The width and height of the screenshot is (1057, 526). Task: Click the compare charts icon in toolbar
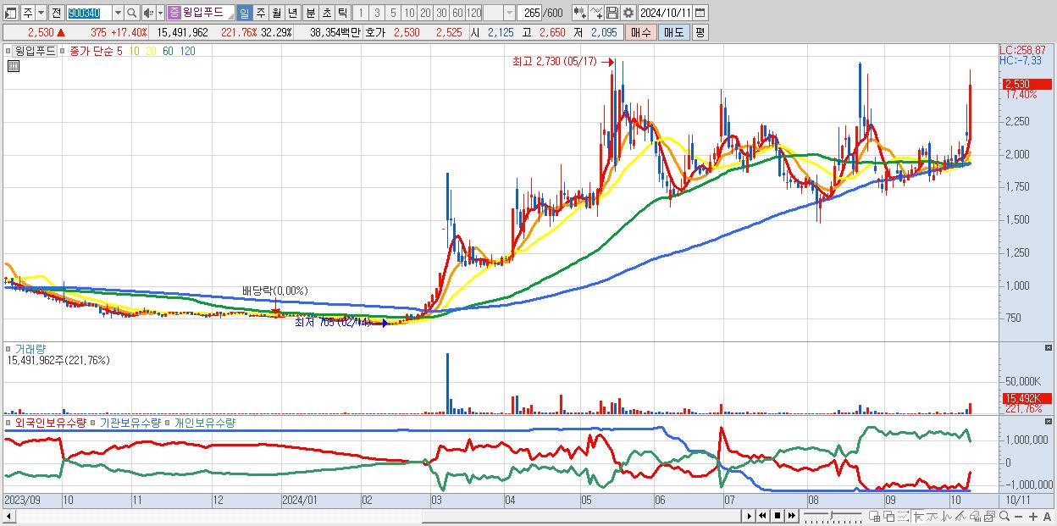(x=579, y=13)
